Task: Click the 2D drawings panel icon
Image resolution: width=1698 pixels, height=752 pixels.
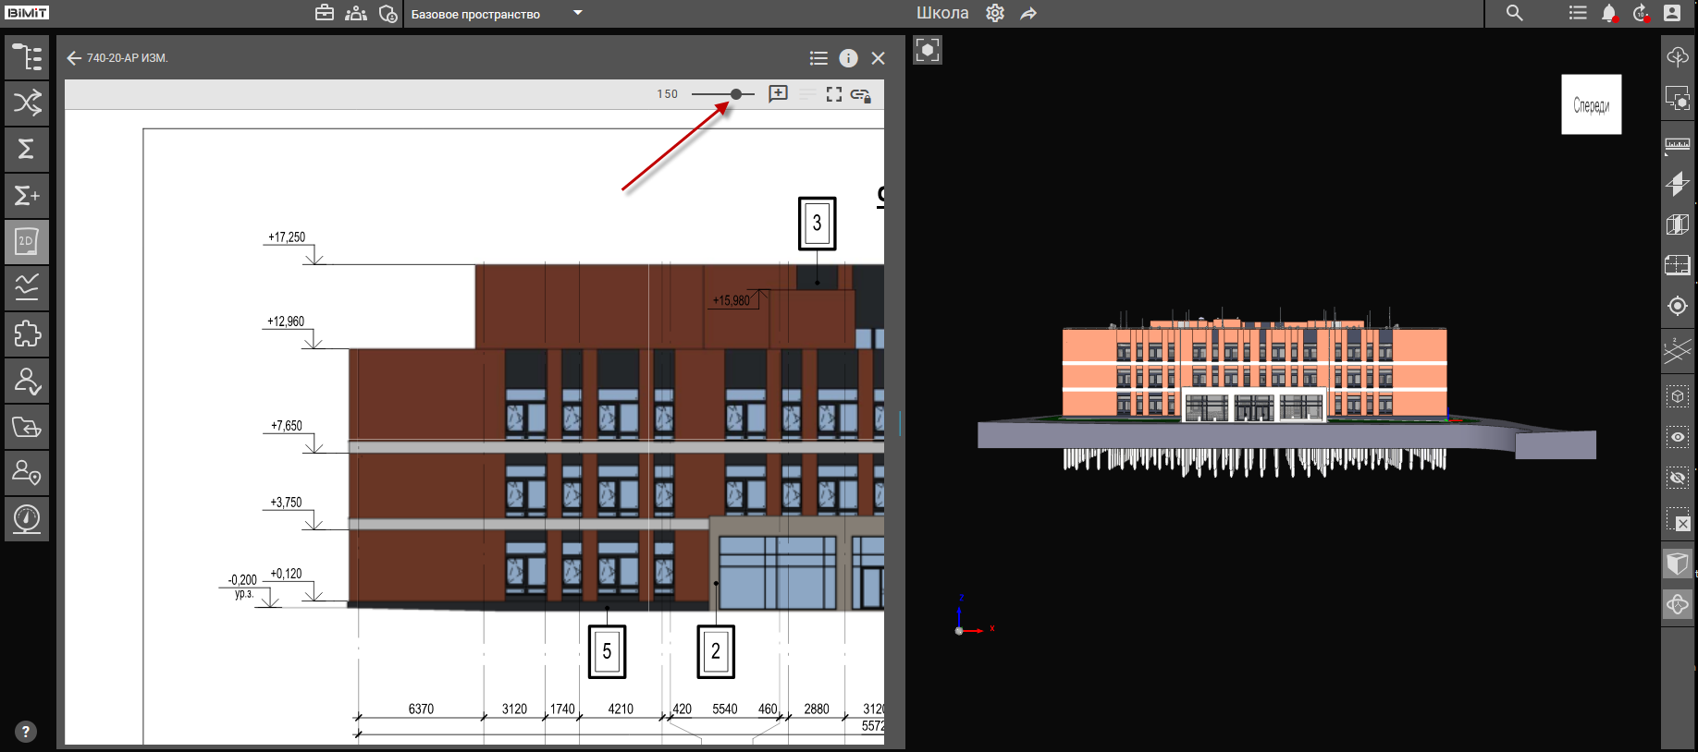Action: pos(27,242)
